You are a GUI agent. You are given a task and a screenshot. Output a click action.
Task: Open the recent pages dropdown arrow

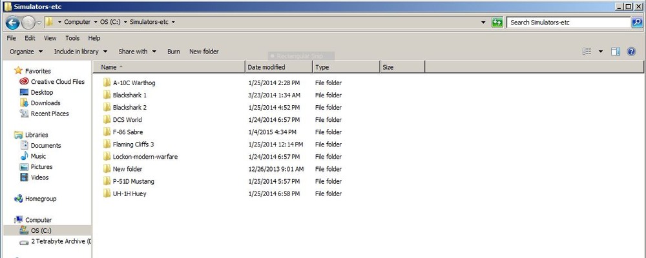39,23
